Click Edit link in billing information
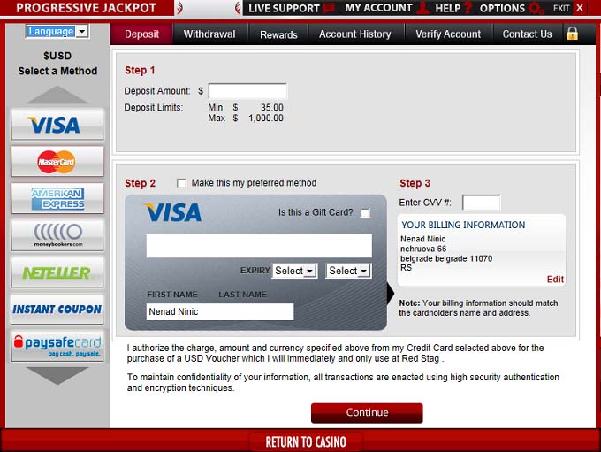 point(554,280)
